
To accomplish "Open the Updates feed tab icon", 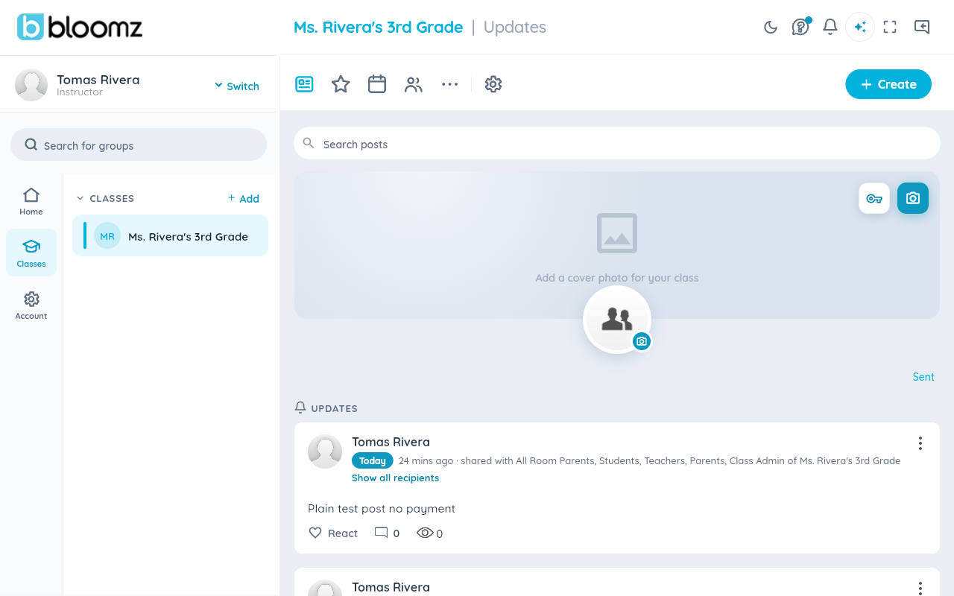I will (304, 84).
